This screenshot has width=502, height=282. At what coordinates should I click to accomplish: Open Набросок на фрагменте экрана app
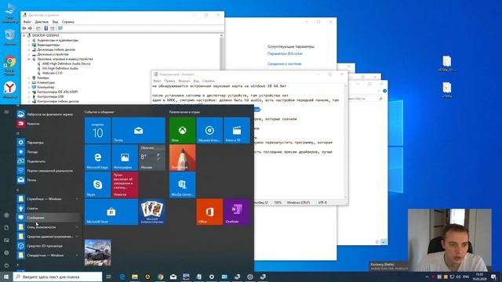click(48, 114)
